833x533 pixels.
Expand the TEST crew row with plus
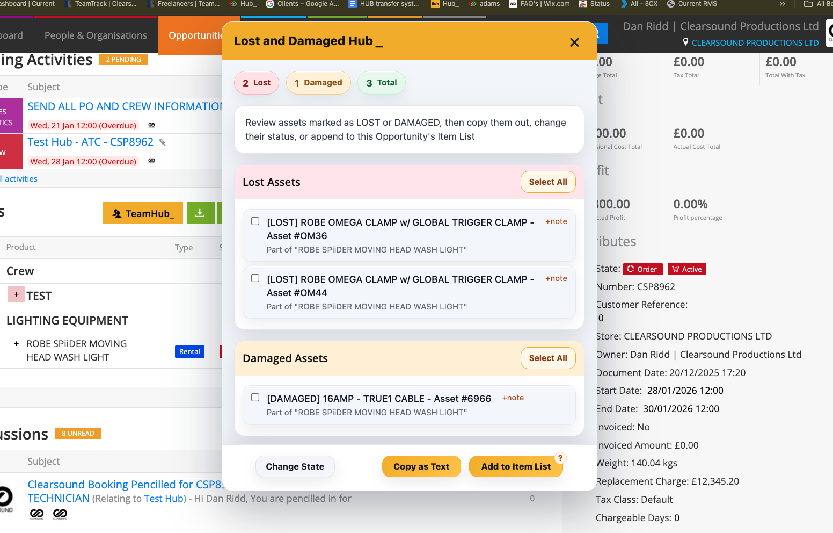coord(16,294)
